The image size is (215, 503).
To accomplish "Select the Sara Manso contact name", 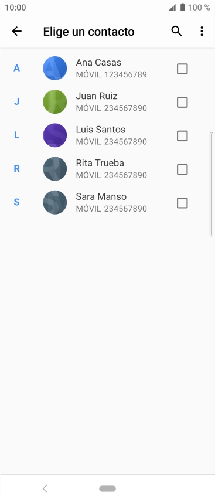I will 101,196.
